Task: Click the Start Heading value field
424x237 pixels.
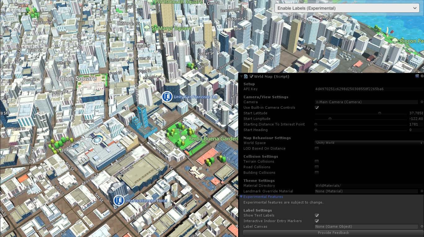Action: tap(416, 130)
